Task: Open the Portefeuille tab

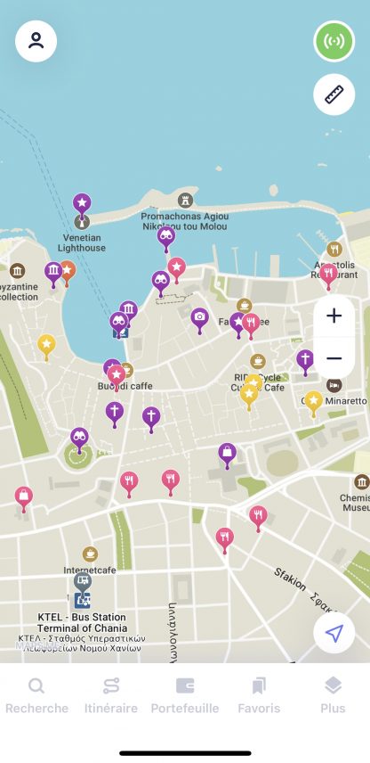Action: coord(185,696)
